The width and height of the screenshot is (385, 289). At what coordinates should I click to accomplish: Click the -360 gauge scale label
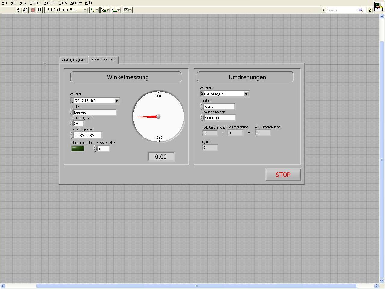click(159, 138)
